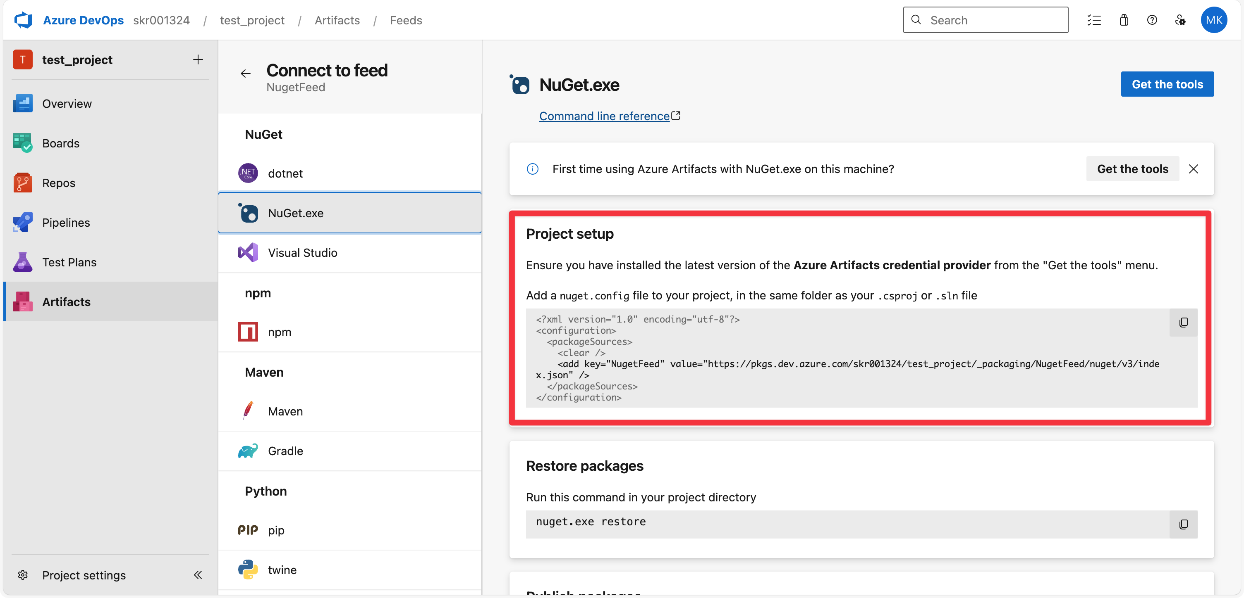Copy the nuget.config XML snippet
The image size is (1244, 598).
tap(1183, 323)
